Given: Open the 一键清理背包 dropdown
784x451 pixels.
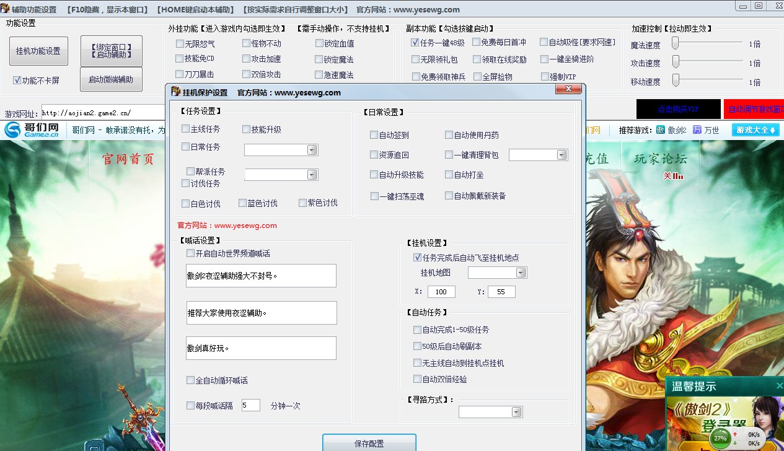Looking at the screenshot, I should coord(562,155).
